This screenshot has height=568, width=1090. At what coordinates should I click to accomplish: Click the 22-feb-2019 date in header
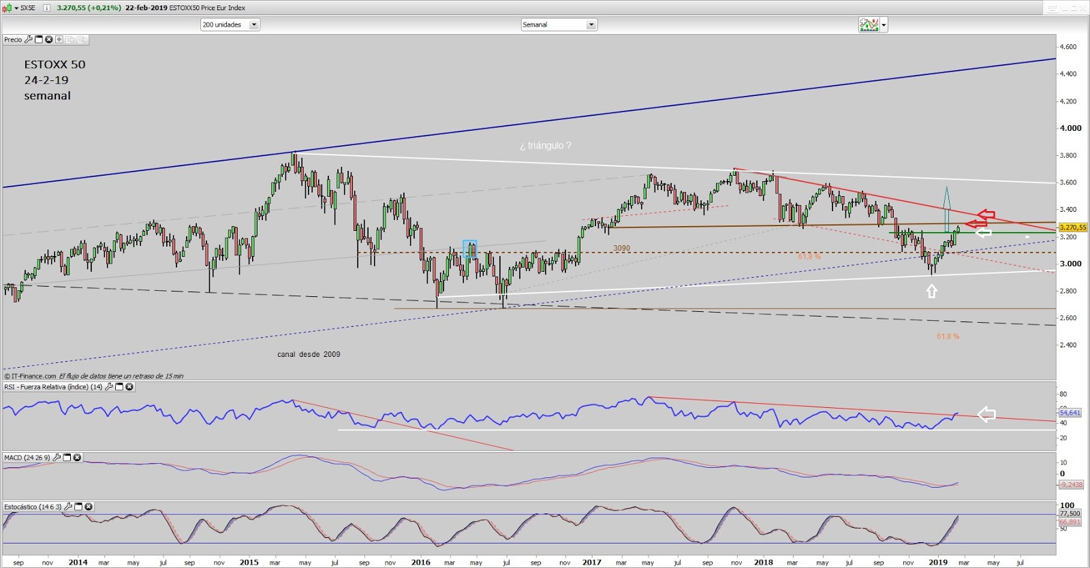[146, 8]
